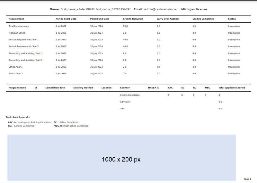Click Michigan Ethics in the requirements table

tap(17, 33)
